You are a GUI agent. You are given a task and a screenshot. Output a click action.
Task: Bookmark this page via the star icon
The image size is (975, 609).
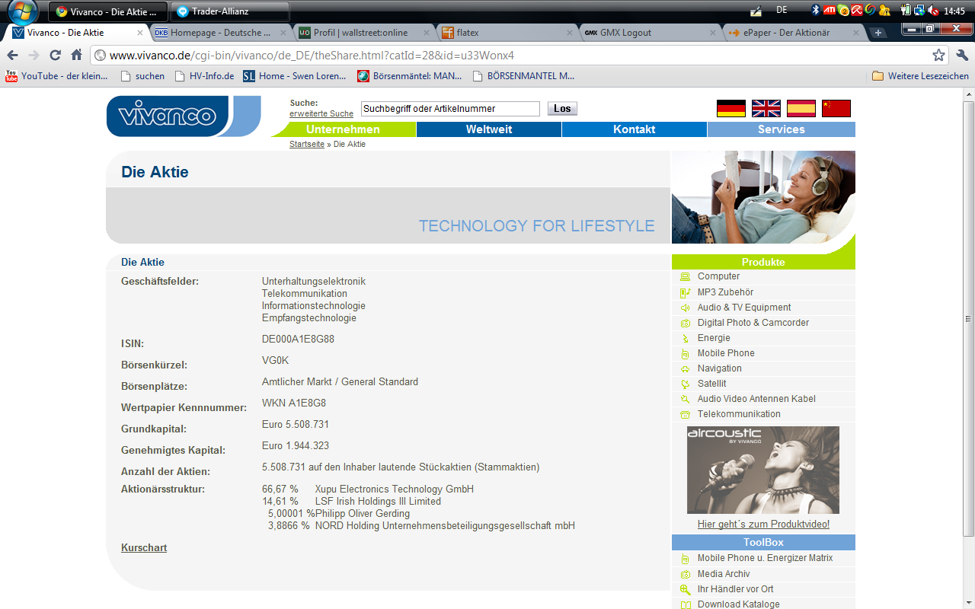click(x=940, y=55)
